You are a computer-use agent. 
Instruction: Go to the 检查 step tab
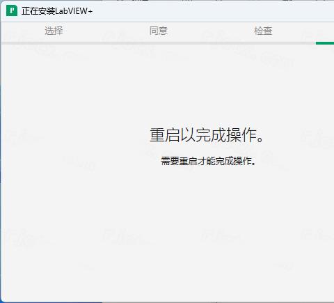(263, 31)
